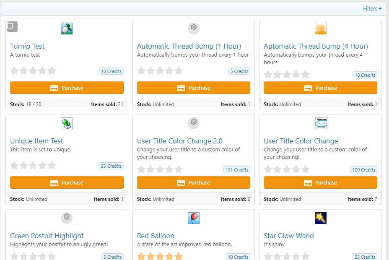Click gear icon above Green Postbit Highlight
The width and height of the screenshot is (389, 260).
pyautogui.click(x=67, y=218)
